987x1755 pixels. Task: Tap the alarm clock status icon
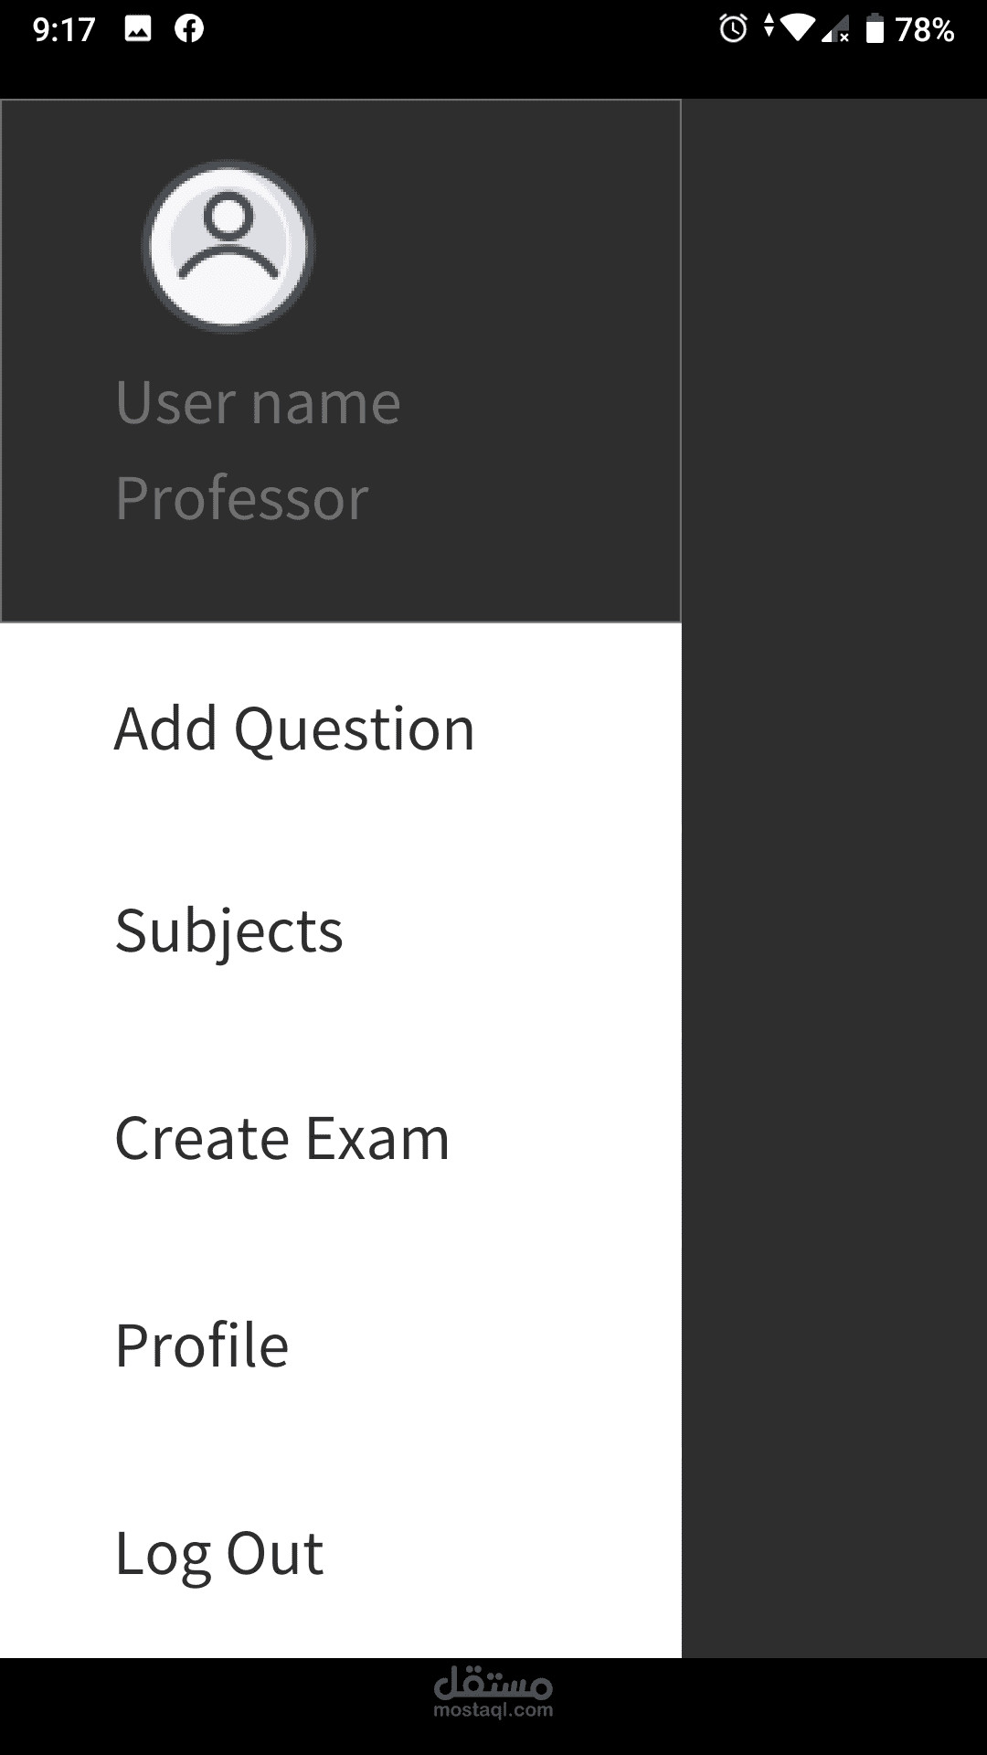coord(733,29)
